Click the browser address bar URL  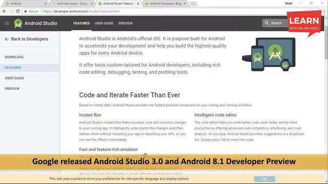pos(81,11)
